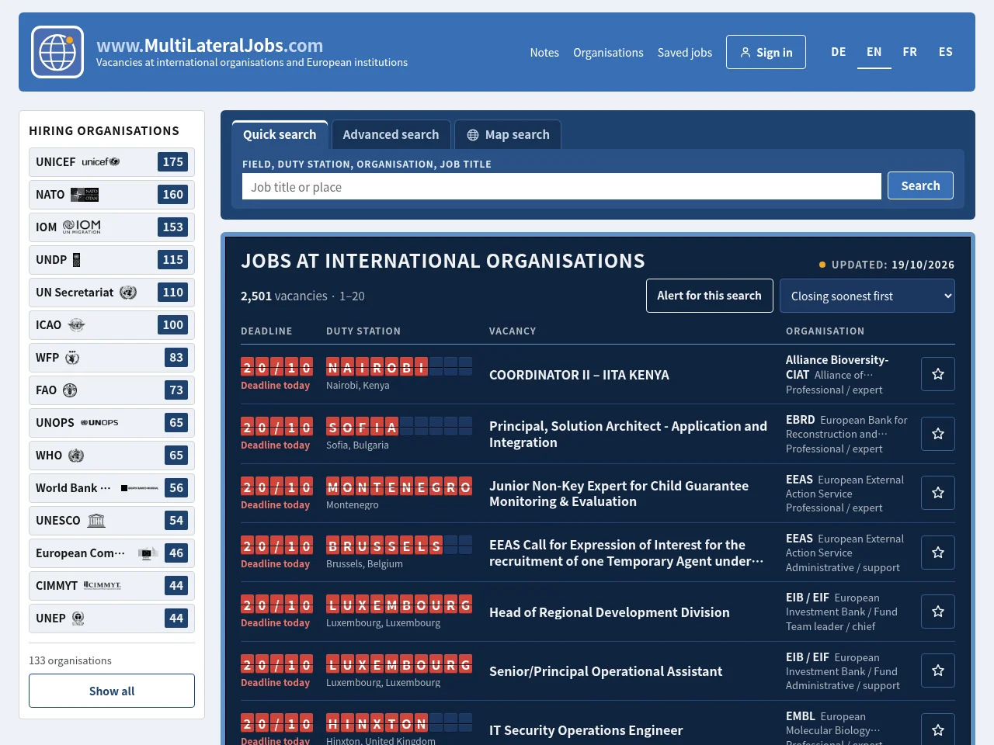
Task: Create an Alert for this search
Action: tap(709, 296)
